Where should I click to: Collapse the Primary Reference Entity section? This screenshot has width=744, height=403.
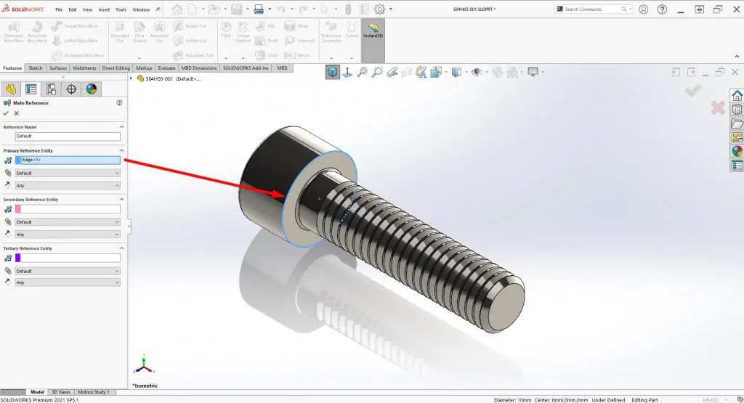pyautogui.click(x=121, y=150)
